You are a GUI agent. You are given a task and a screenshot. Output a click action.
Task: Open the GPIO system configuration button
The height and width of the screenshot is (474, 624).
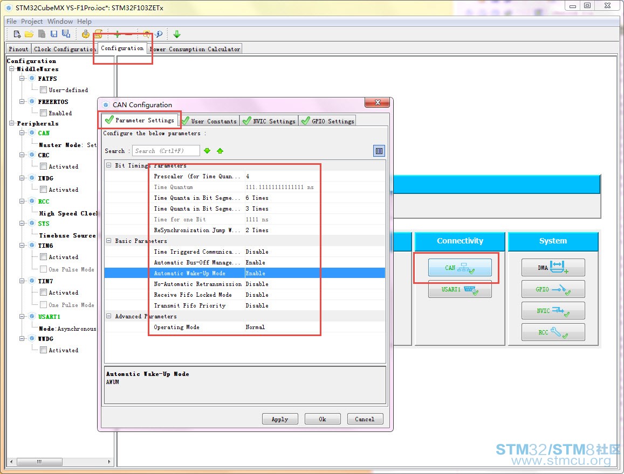[x=553, y=289]
